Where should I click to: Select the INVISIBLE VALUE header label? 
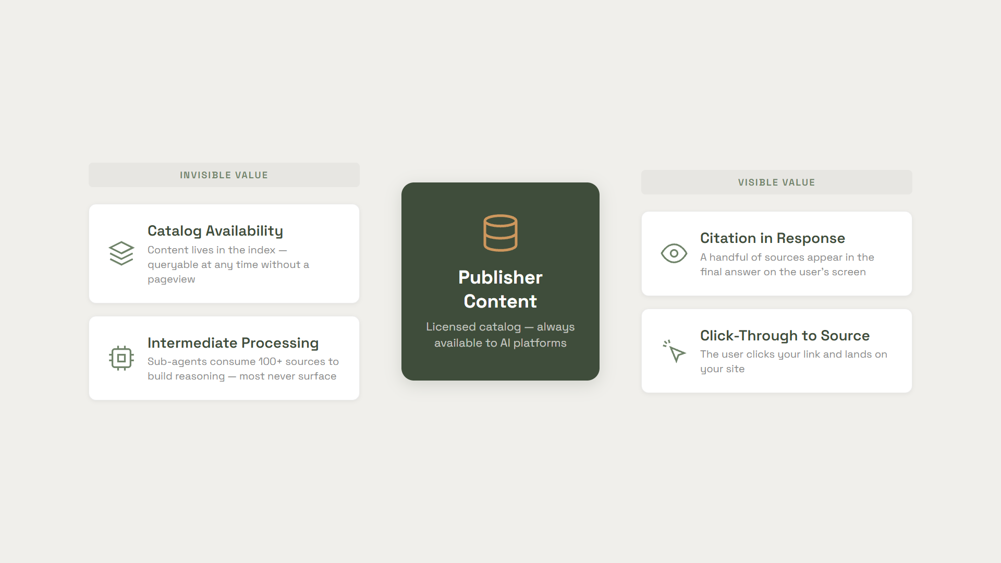[224, 175]
